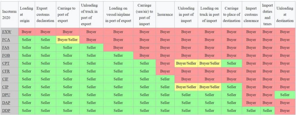Select the CIF row label
Screen dimensions: 296x115
[6, 79]
